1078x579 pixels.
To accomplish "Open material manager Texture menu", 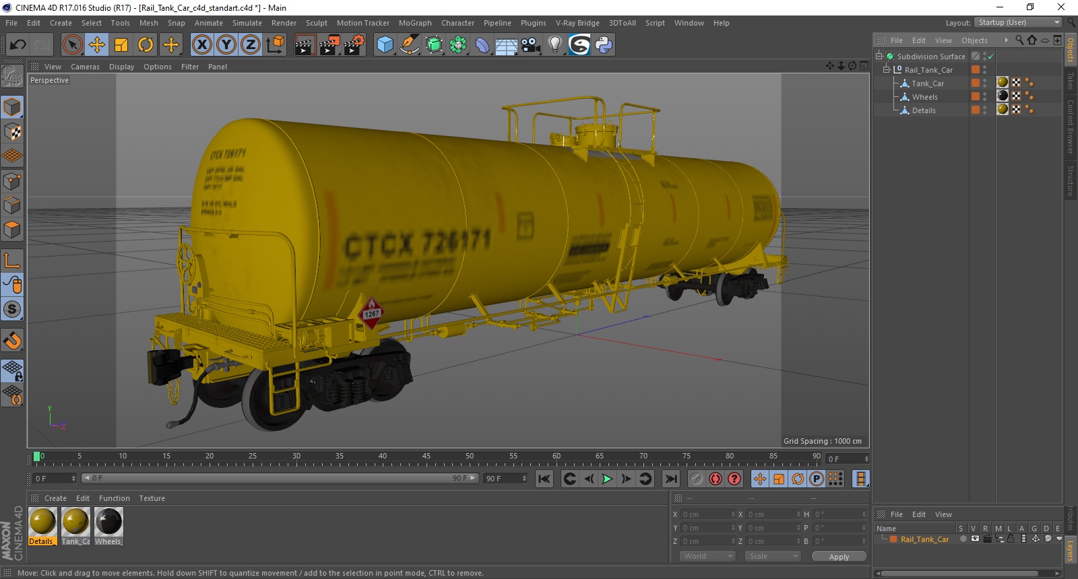I will point(152,498).
